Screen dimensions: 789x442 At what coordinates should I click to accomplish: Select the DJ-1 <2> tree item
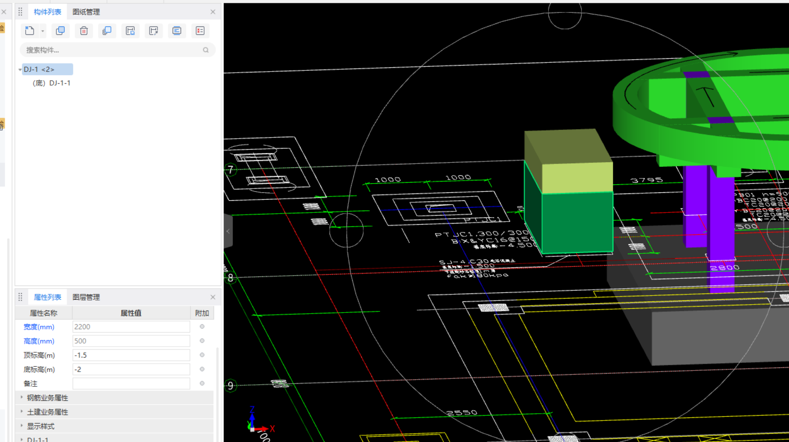pos(47,69)
